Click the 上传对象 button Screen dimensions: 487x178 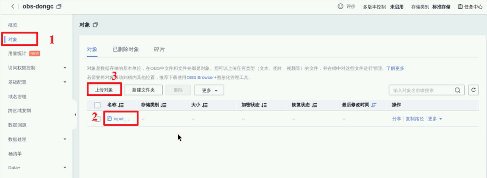[104, 90]
